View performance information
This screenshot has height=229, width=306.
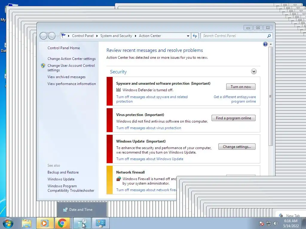tap(72, 84)
